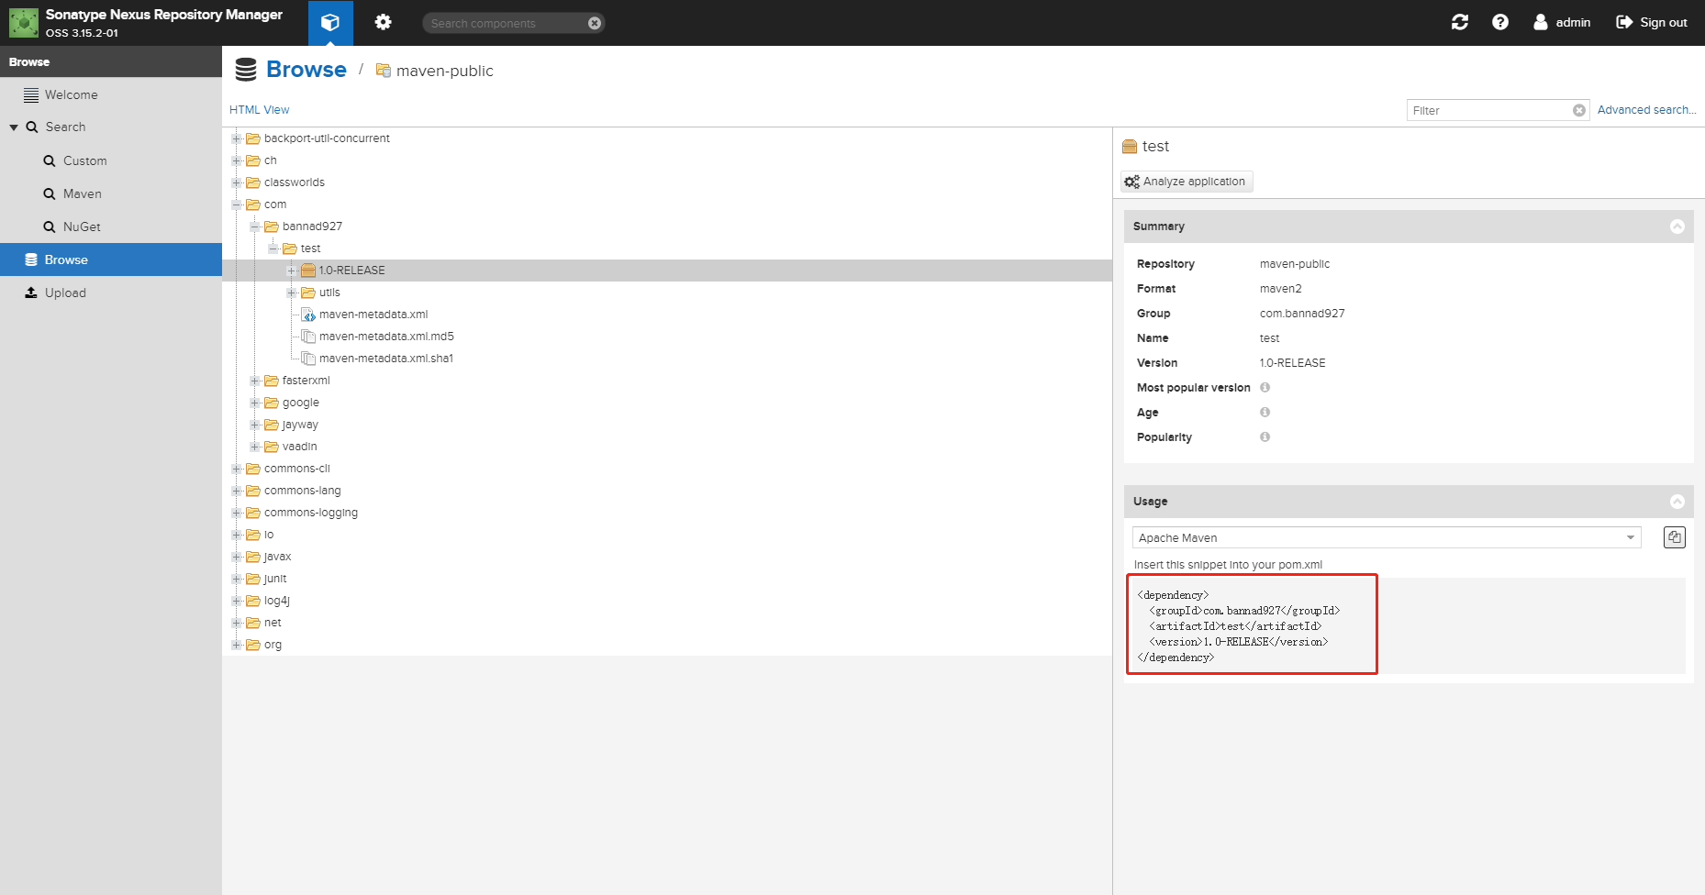Click the Age info icon

(x=1265, y=413)
